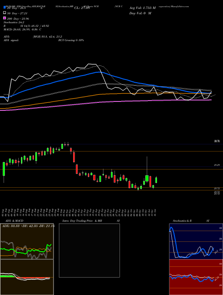The width and height of the screenshot is (223, 295).
Task: Open the ADX line chart panel
Action: [x=27, y=241]
